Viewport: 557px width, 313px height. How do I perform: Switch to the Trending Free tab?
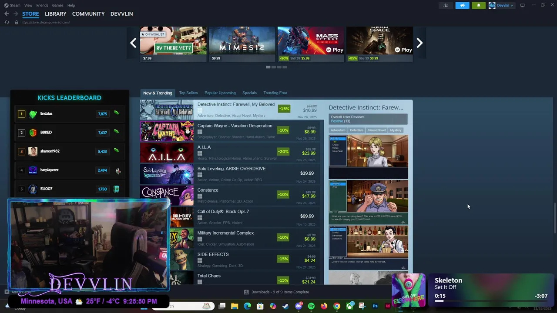(x=275, y=93)
